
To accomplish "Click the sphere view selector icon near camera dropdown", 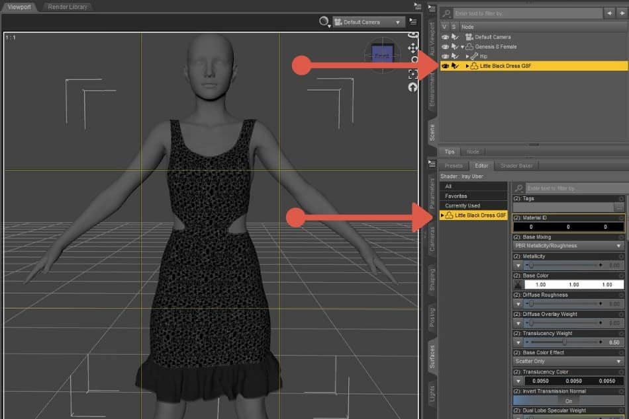I will pyautogui.click(x=324, y=21).
